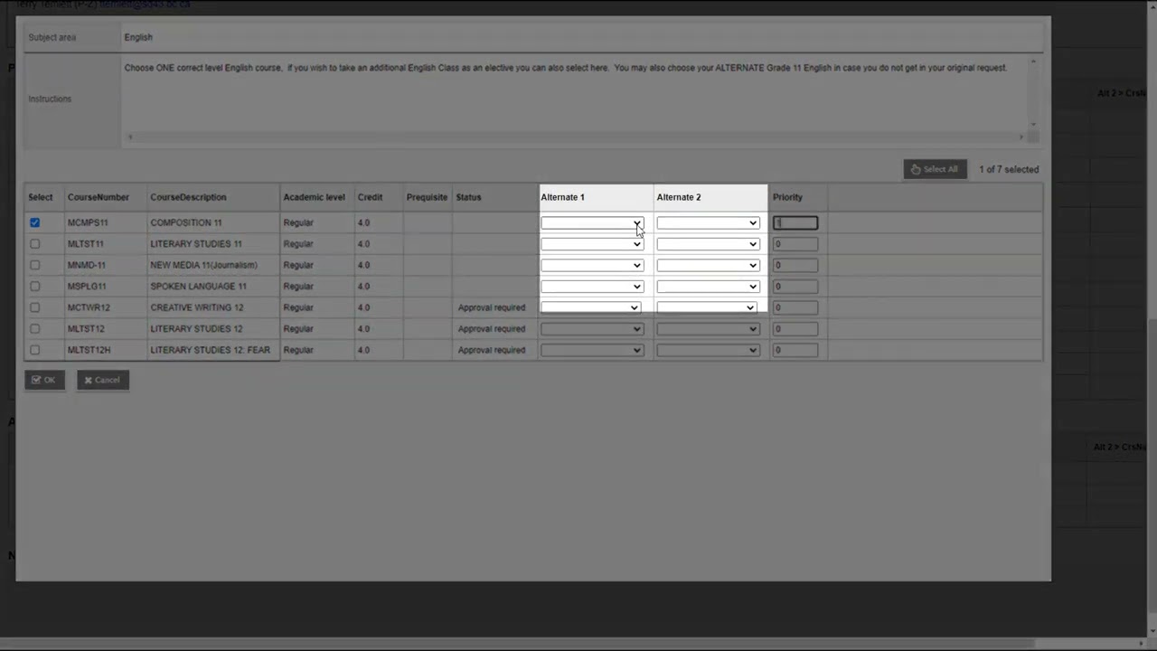1157x651 pixels.
Task: Click the Priority field for SPOKEN LANGUAGE 11
Action: point(795,287)
